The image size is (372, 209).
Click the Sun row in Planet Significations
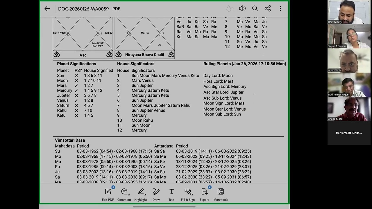coord(80,75)
